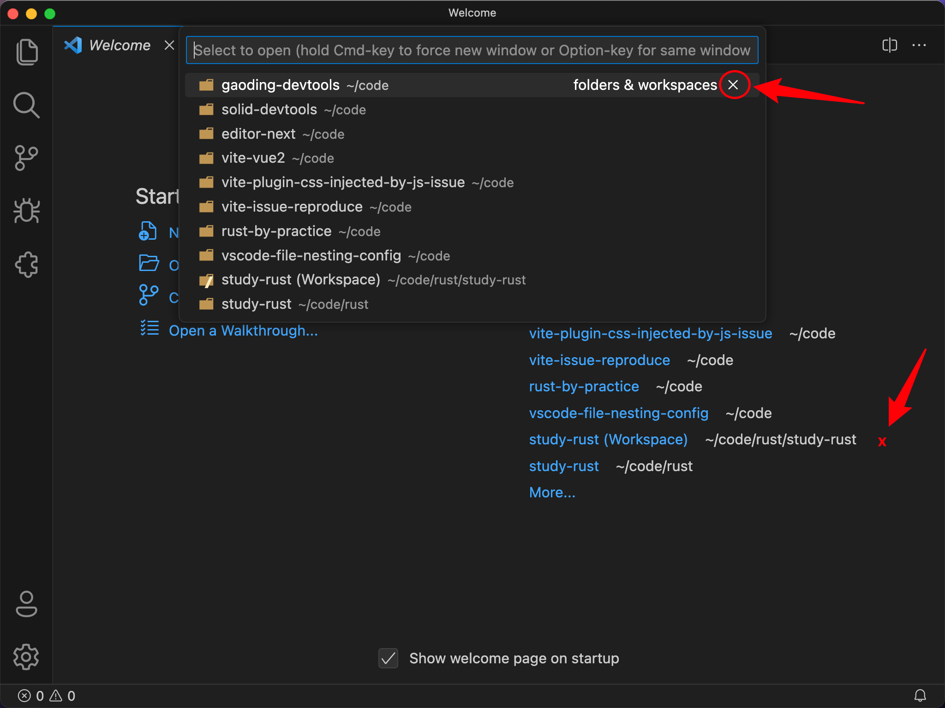This screenshot has width=945, height=708.
Task: Click the split editor icon top right
Action: pos(889,45)
